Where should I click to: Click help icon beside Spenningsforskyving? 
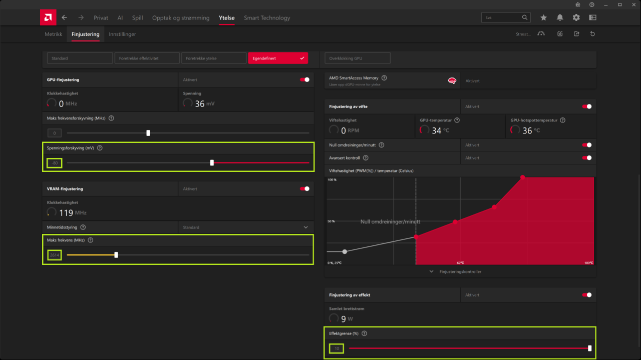(100, 148)
